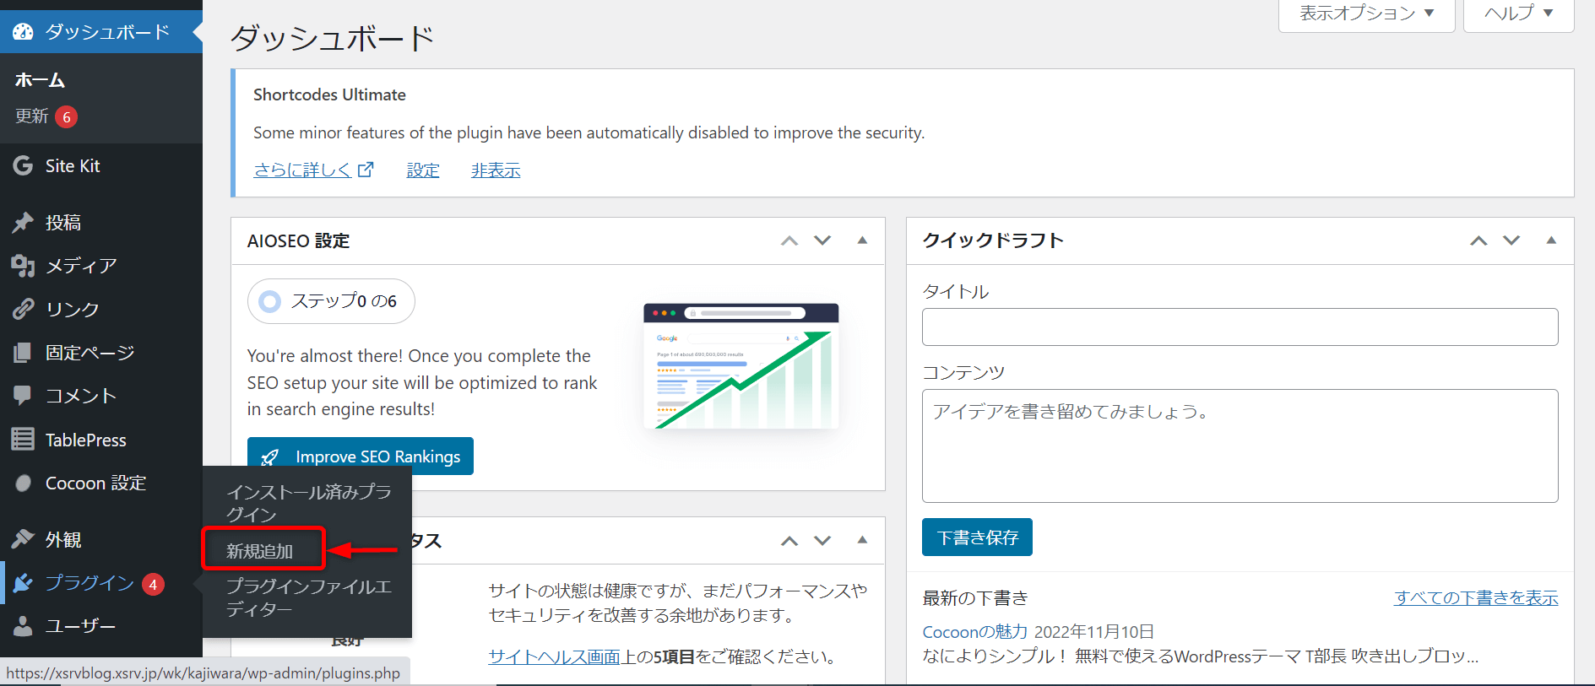This screenshot has width=1595, height=686.
Task: Choose インストール済みプラグイン from submenu
Action: coord(307,503)
